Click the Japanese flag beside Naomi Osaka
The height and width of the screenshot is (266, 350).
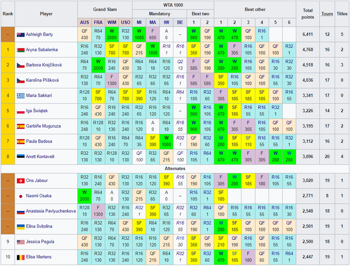(x=21, y=196)
